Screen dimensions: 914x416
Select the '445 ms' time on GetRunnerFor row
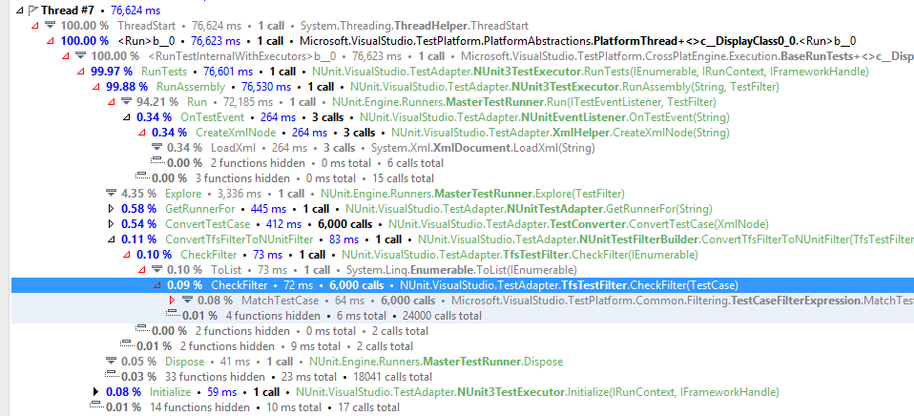click(269, 209)
